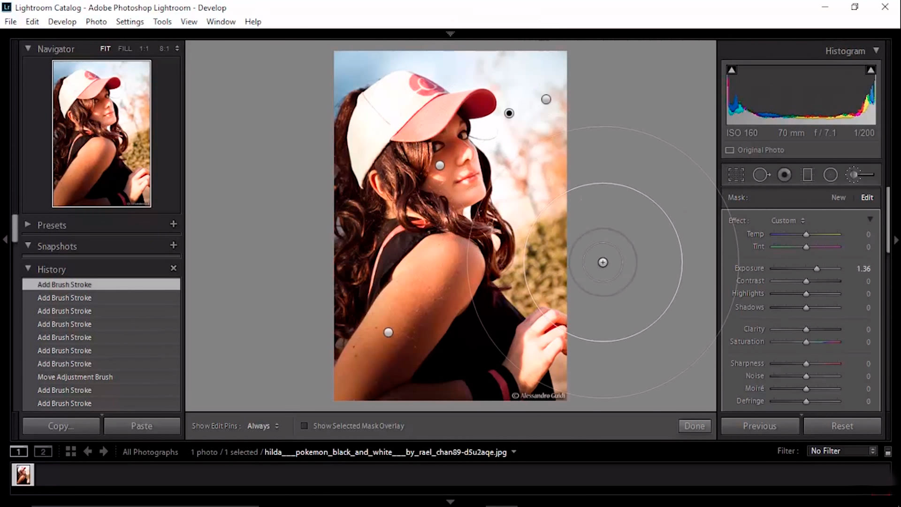The image size is (901, 507).
Task: Collapse the effect sliders disclosure triangle
Action: pos(870,219)
